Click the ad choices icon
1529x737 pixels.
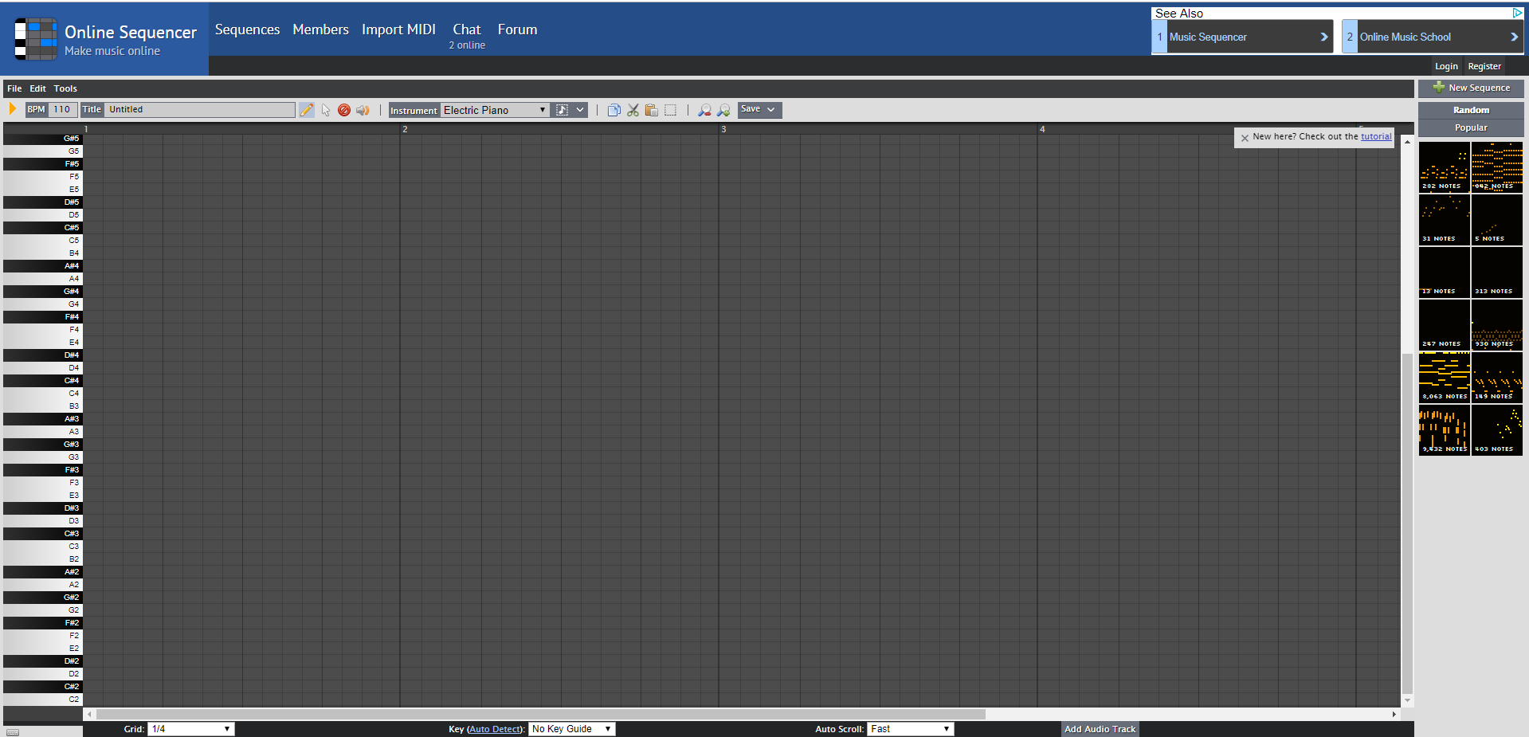[1518, 13]
